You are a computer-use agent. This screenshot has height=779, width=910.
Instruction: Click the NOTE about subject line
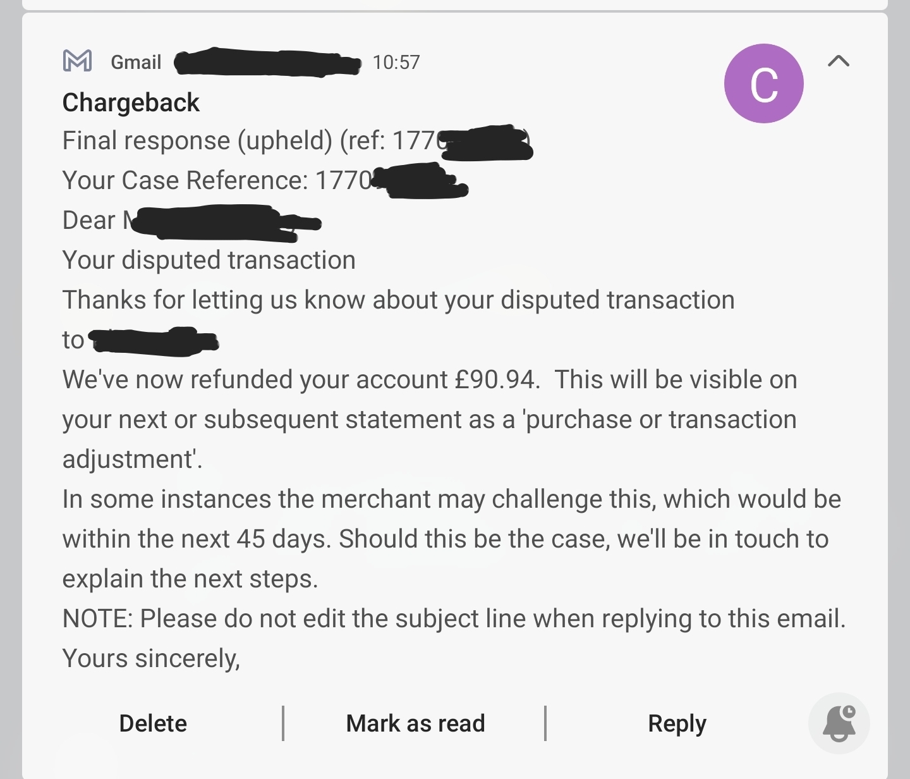453,618
